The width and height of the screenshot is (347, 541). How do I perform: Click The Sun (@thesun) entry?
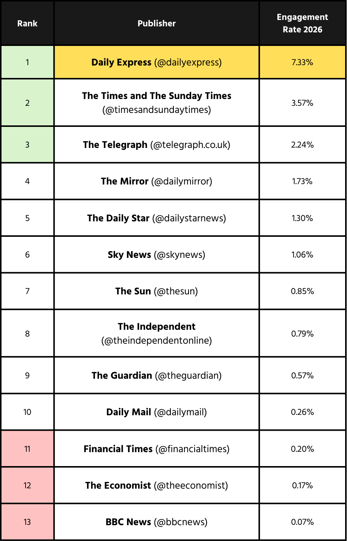click(x=157, y=291)
